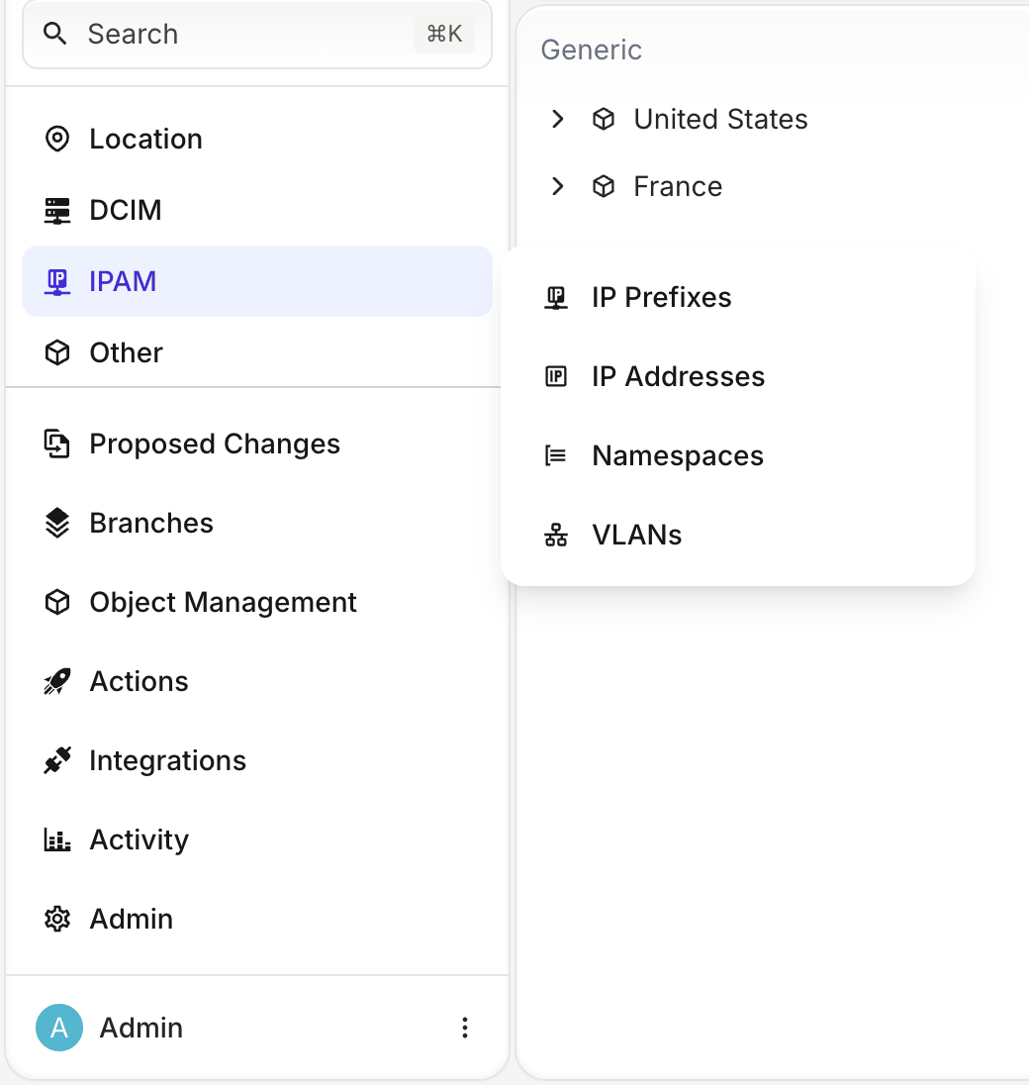Select the highlighted IPAM menu label
1029x1085 pixels.
point(123,281)
